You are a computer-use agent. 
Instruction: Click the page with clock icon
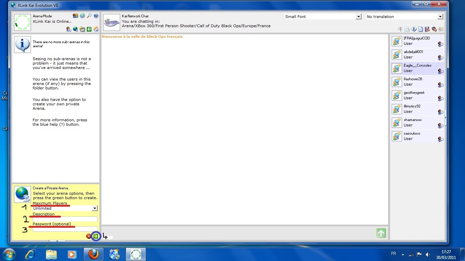[407, 29]
